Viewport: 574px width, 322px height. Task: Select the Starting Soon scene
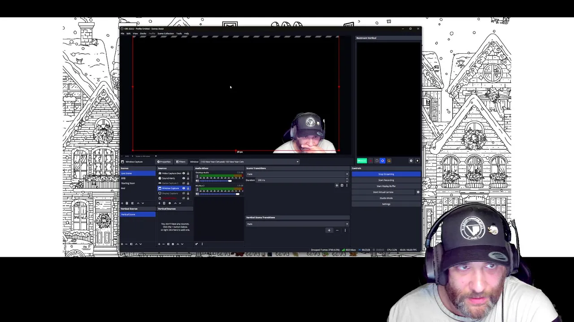coord(138,183)
